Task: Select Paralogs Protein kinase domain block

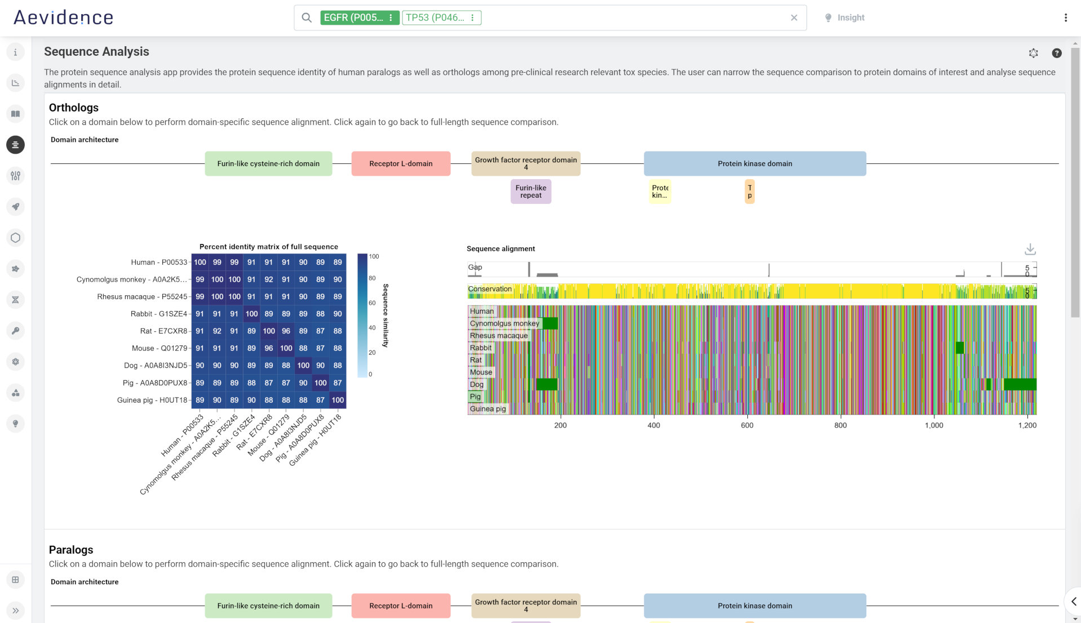Action: coord(755,606)
